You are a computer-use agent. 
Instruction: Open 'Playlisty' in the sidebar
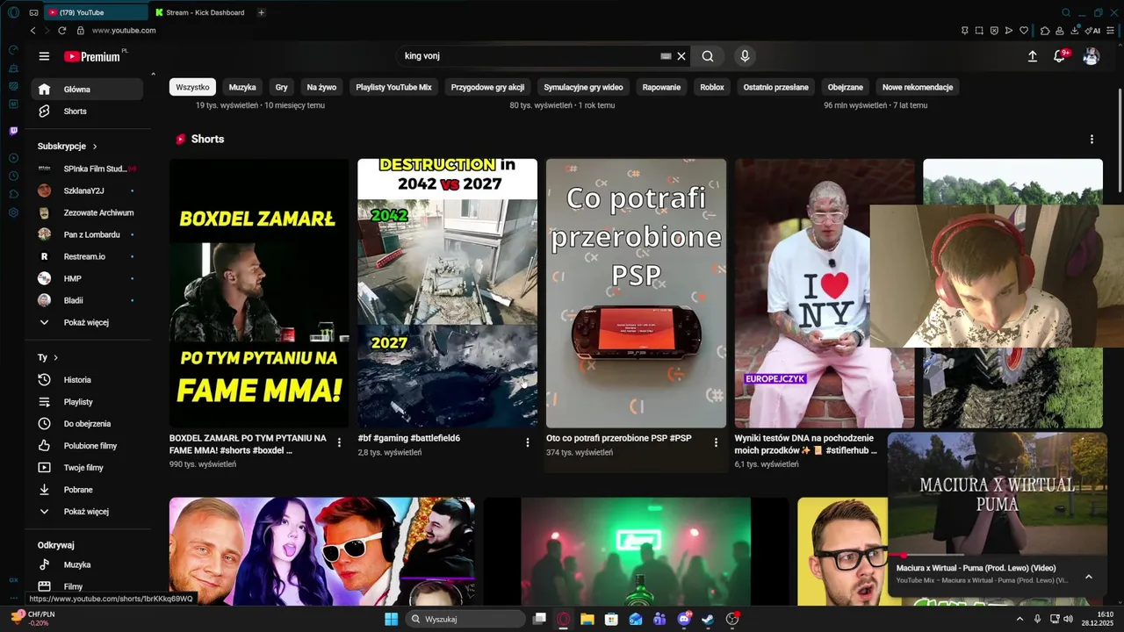[x=87, y=402]
